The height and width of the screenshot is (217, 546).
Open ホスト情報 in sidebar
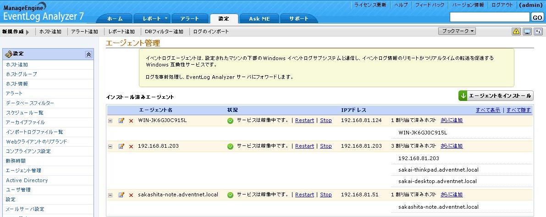point(17,84)
